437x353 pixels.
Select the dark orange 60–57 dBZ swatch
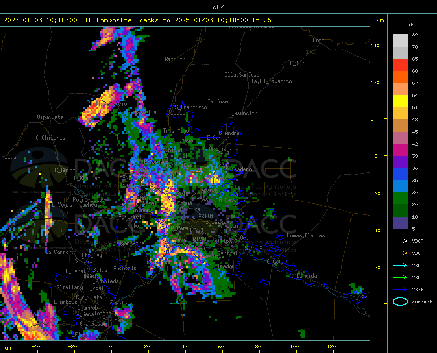[x=400, y=77]
